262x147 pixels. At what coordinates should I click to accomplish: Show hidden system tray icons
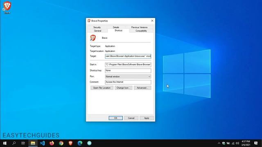point(219,143)
